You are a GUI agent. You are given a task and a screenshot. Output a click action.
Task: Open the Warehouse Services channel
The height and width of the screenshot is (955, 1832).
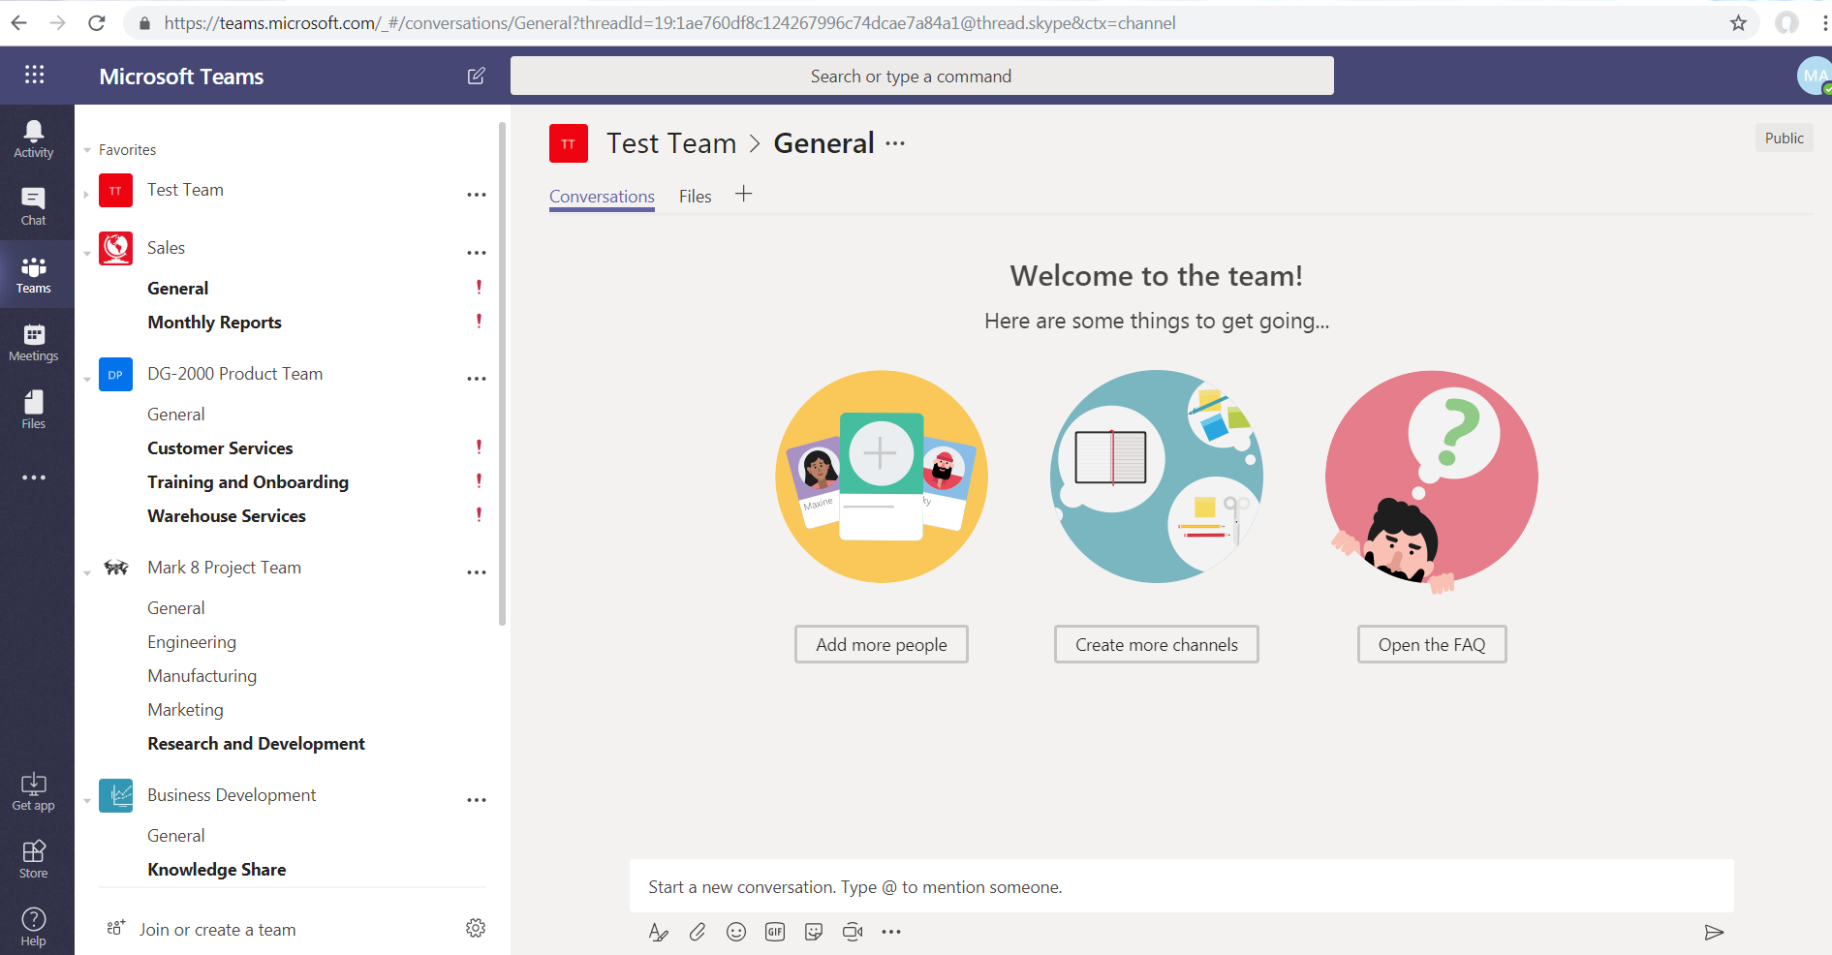pos(227,516)
